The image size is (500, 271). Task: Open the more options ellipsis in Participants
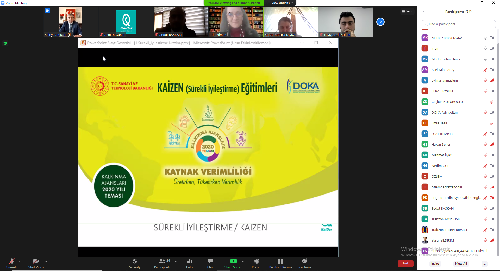(x=484, y=264)
